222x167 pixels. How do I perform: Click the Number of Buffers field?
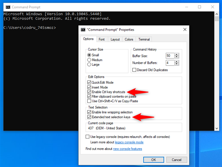pyautogui.click(x=170, y=63)
